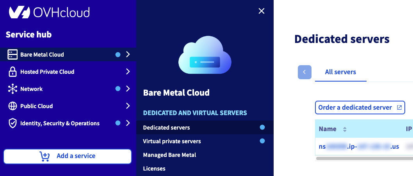
Task: Click Dedicated and Virtual Servers section header
Action: (195, 113)
